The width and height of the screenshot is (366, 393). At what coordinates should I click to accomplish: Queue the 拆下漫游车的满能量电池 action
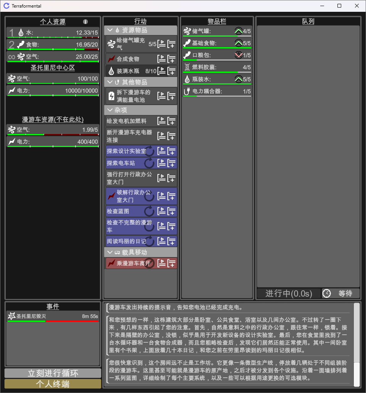point(172,96)
